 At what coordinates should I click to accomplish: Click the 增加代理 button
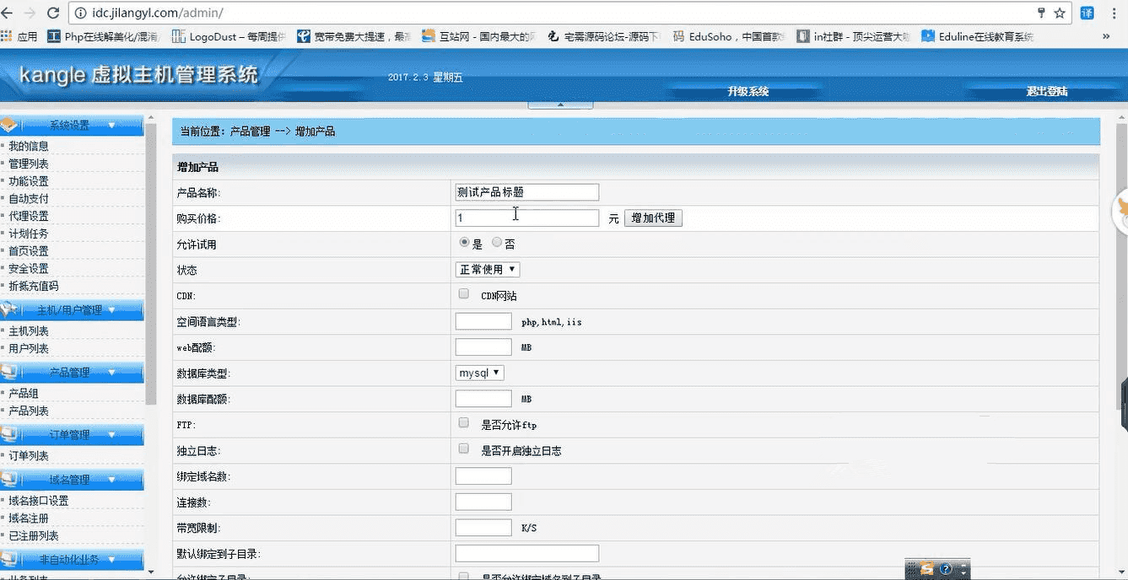tap(653, 218)
